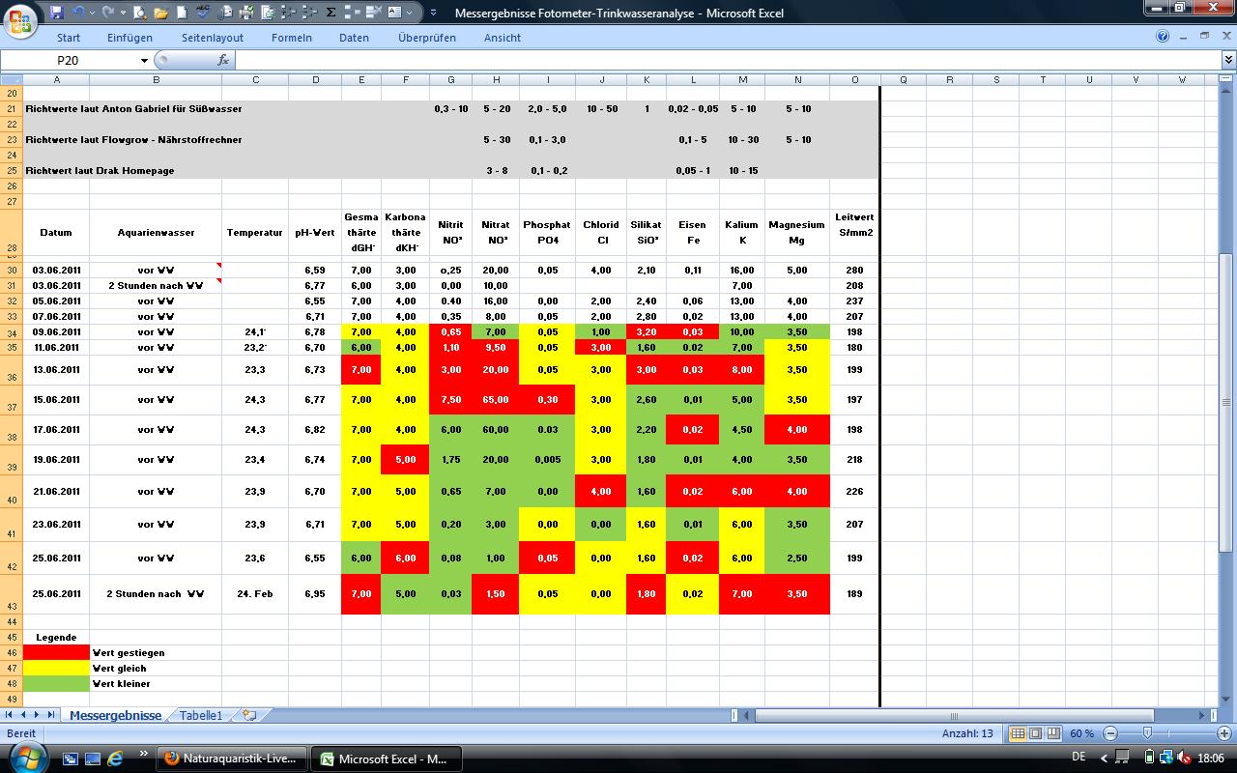Click the insert function fx icon

223,60
